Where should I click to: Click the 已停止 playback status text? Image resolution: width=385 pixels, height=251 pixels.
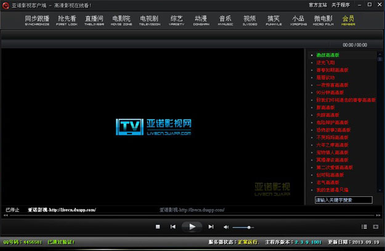click(x=12, y=210)
